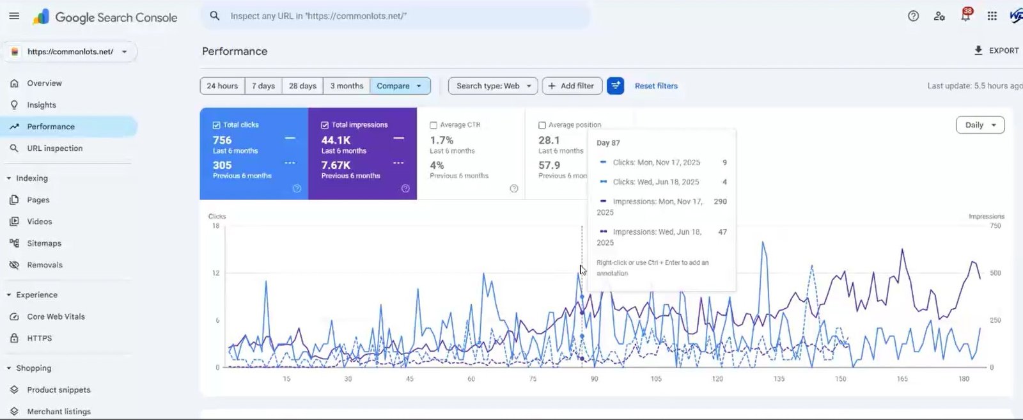The height and width of the screenshot is (420, 1023).
Task: Click the 7.67K previous impressions value
Action: 336,165
